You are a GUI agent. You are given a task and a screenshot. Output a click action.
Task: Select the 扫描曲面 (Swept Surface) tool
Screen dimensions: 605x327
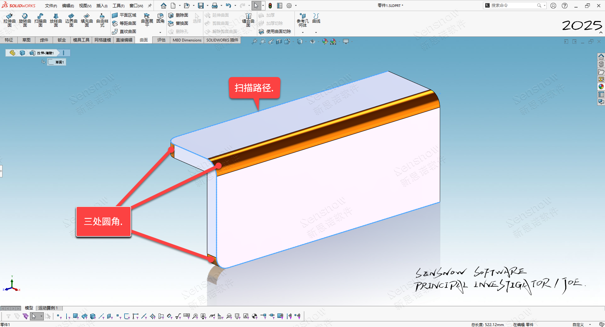[x=40, y=19]
